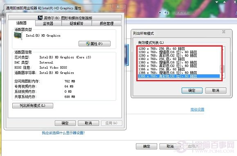Click the refresh icon in address bar
Image resolution: width=237 pixels, height=156 pixels.
pos(167,13)
